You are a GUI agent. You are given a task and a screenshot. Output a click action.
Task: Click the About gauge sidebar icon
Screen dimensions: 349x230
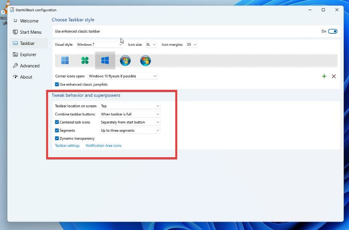15,77
